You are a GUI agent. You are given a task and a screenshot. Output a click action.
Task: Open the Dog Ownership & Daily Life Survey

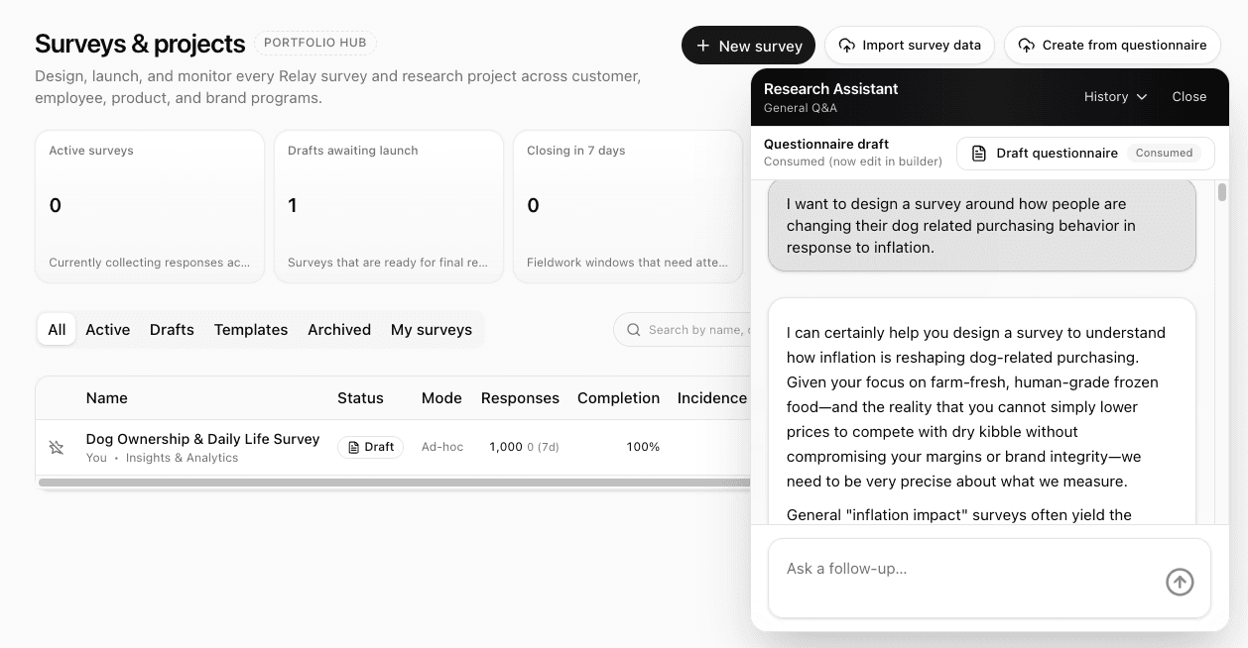pyautogui.click(x=202, y=439)
